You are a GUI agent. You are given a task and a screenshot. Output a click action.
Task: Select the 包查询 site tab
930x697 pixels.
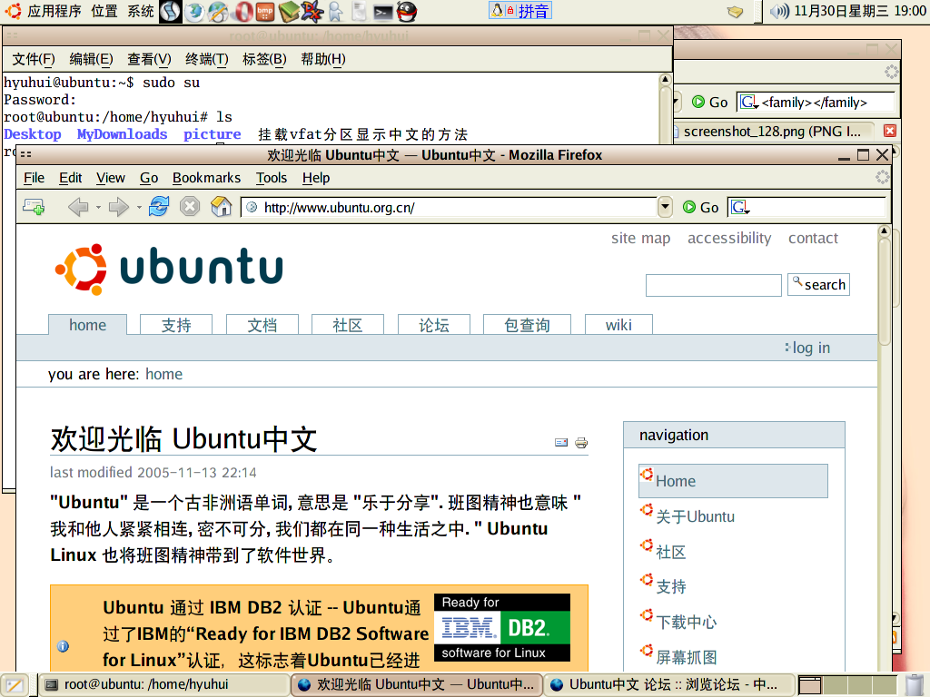527,325
